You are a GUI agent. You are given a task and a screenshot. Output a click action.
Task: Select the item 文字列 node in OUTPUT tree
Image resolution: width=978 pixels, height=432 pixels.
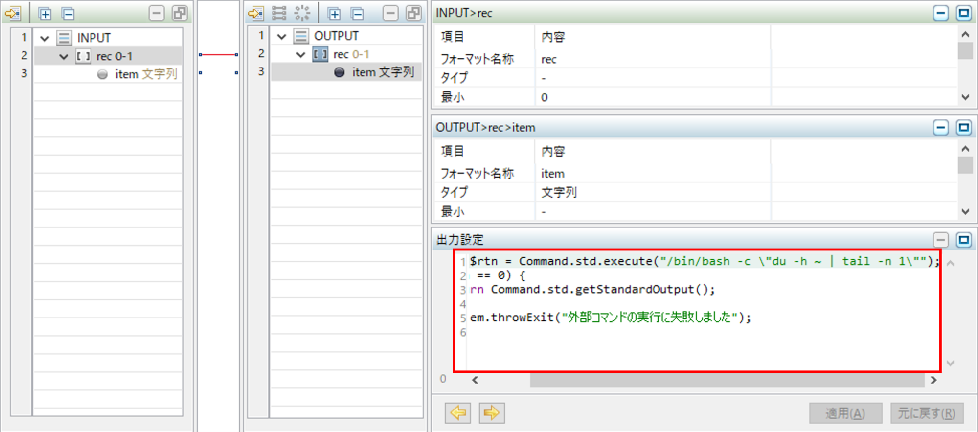pyautogui.click(x=382, y=72)
